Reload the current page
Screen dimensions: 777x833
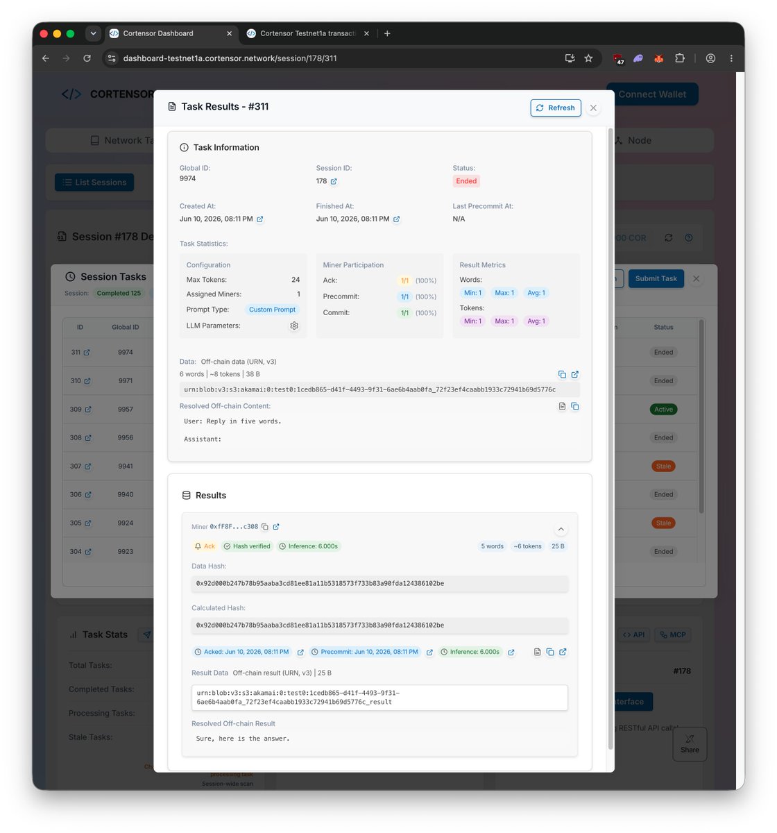click(87, 58)
